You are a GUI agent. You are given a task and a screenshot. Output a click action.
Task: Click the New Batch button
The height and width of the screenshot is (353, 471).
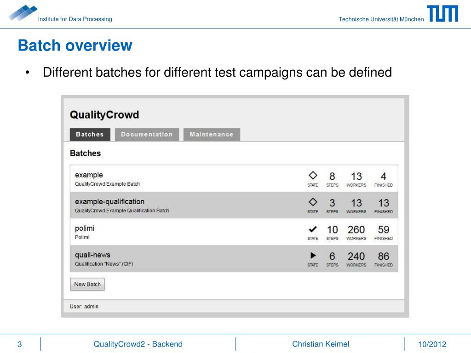(87, 284)
